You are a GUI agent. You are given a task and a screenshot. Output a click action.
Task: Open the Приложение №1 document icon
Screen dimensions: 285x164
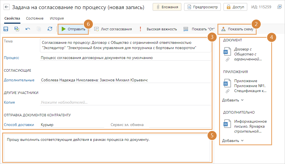(227, 83)
